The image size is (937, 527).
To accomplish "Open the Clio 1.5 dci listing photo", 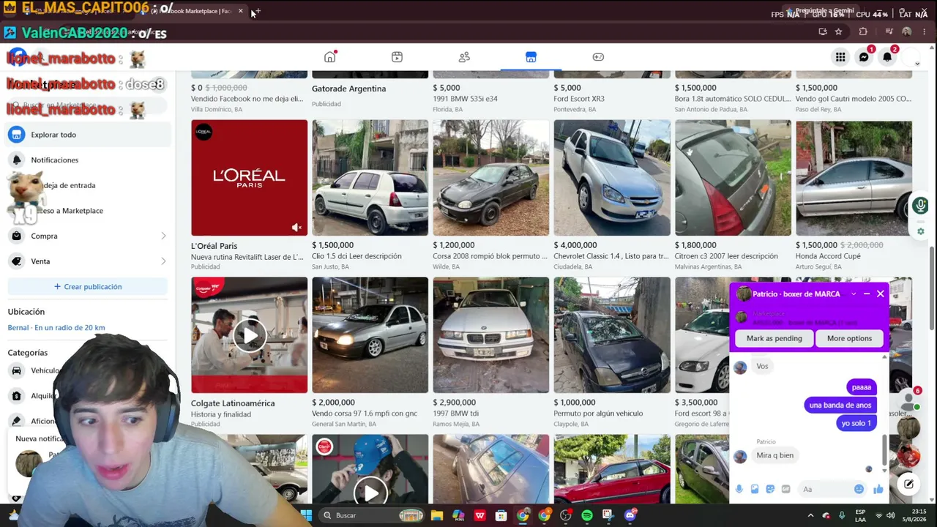I will coord(370,178).
